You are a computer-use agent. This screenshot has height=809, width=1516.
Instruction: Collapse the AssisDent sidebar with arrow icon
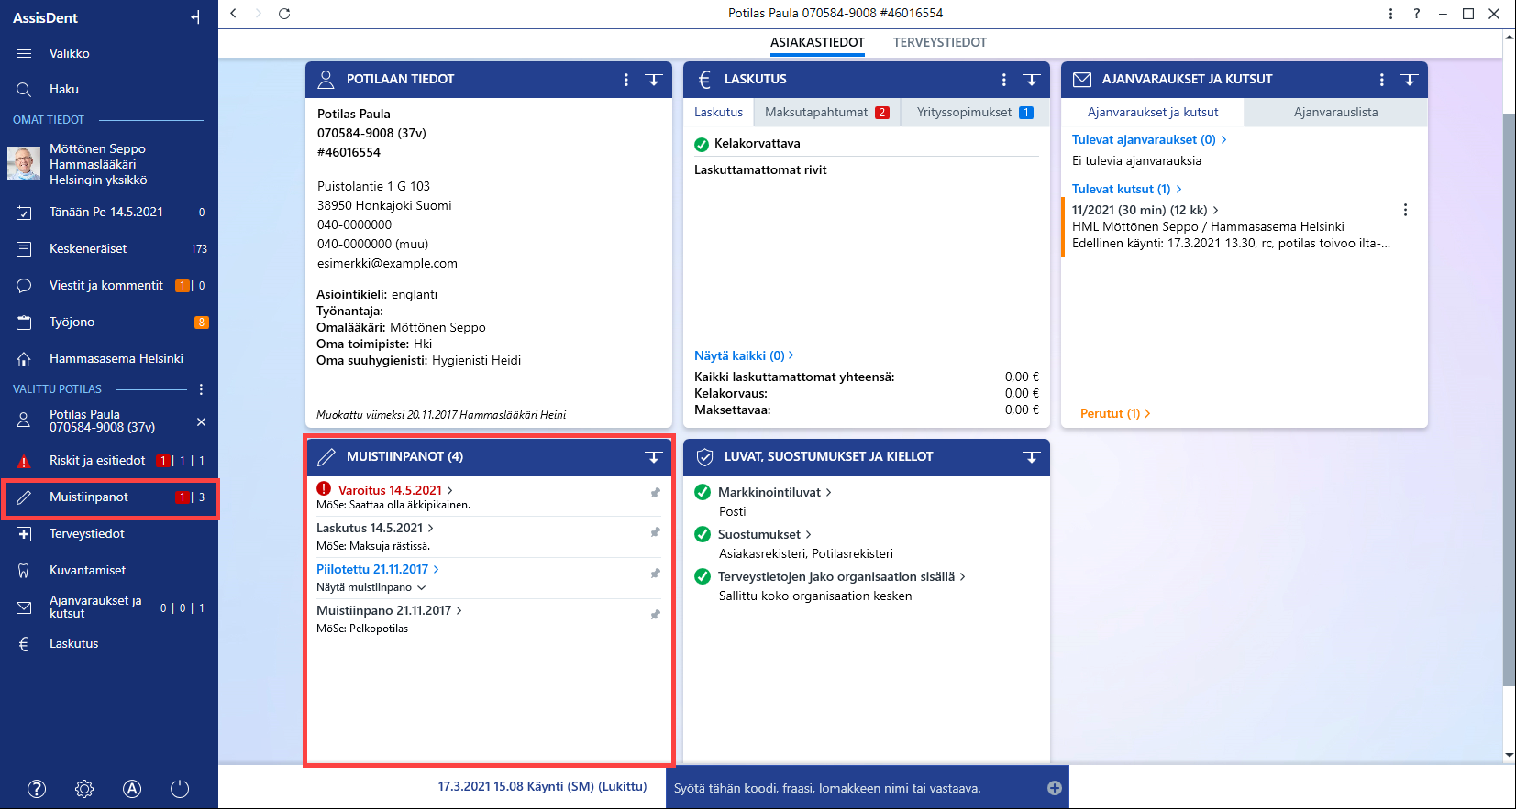coord(195,17)
